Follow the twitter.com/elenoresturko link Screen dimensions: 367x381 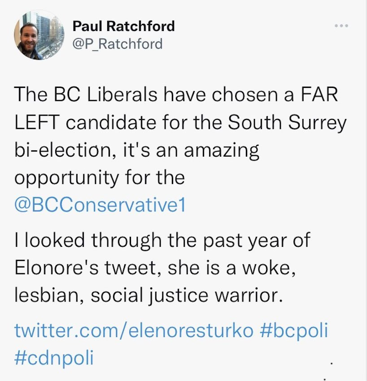(134, 331)
